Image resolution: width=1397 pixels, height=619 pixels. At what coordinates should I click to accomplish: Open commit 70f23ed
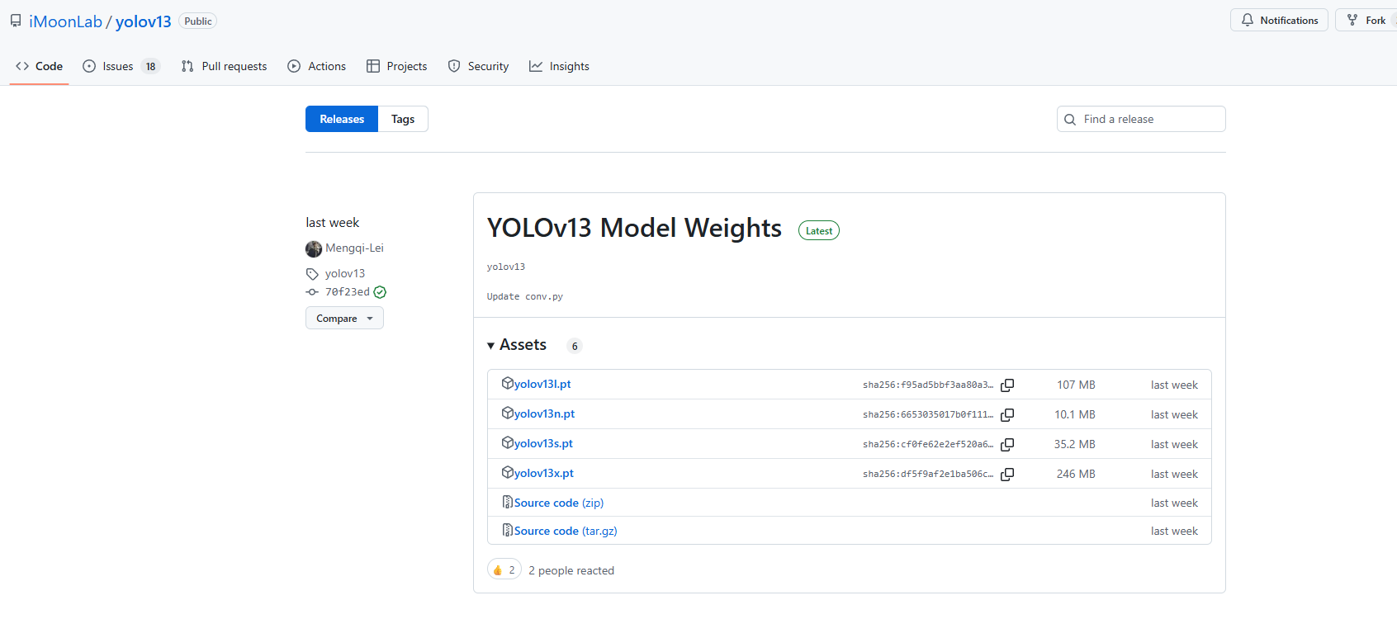pyautogui.click(x=348, y=291)
